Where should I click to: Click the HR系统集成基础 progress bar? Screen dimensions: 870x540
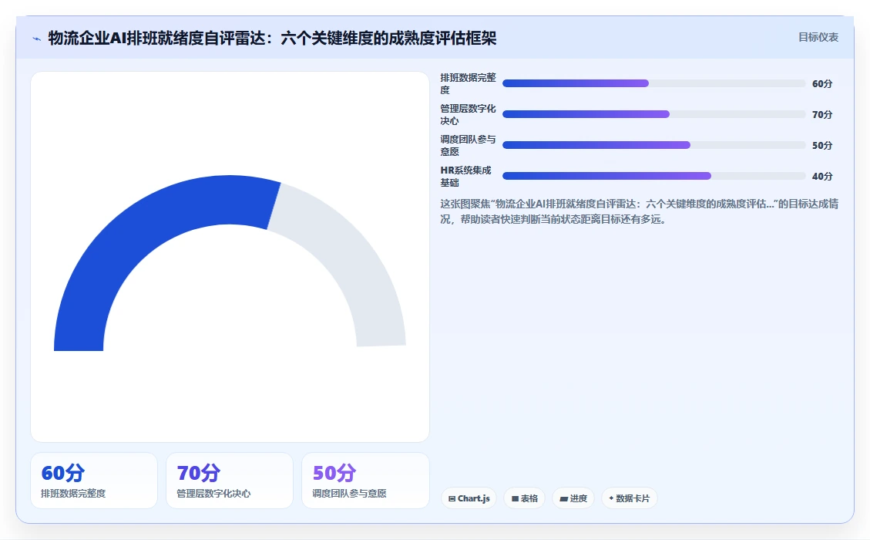coord(653,176)
